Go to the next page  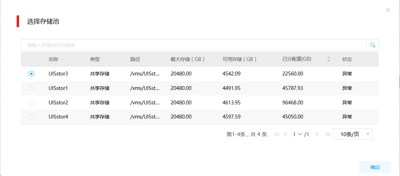tap(317, 134)
